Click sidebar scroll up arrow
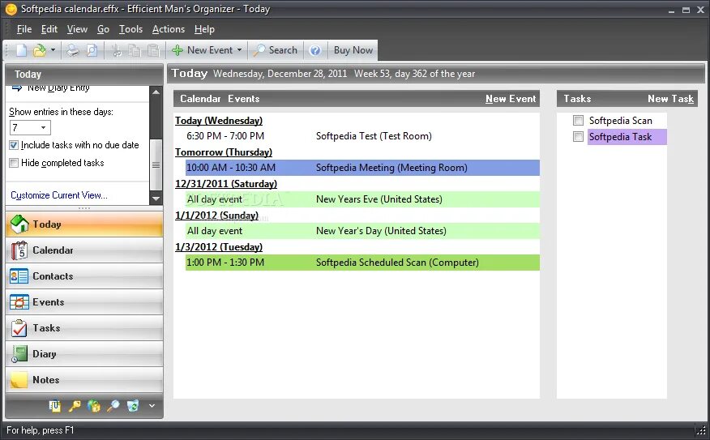This screenshot has height=440, width=710. tap(156, 92)
